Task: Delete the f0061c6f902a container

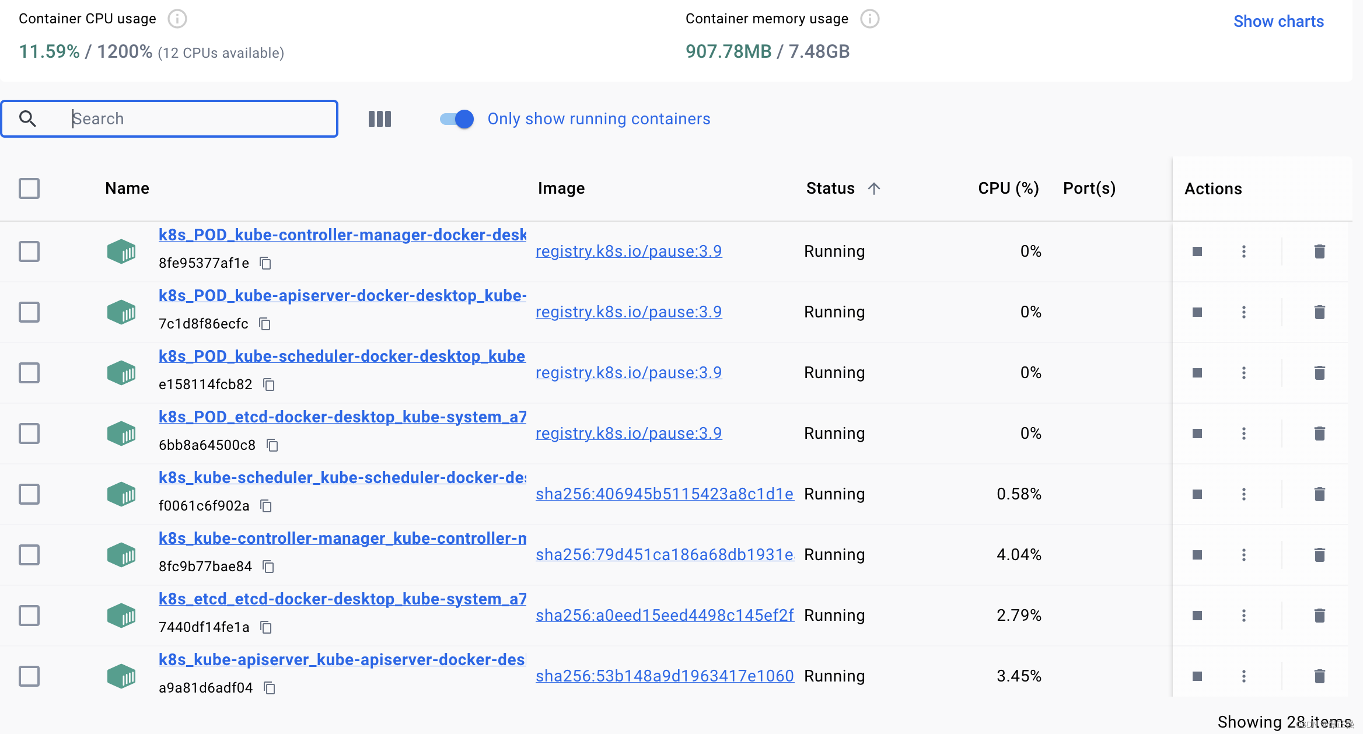Action: pos(1319,494)
